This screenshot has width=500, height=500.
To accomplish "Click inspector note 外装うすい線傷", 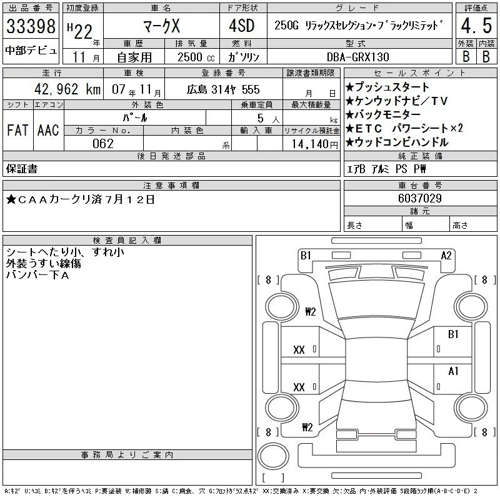I will (x=43, y=263).
